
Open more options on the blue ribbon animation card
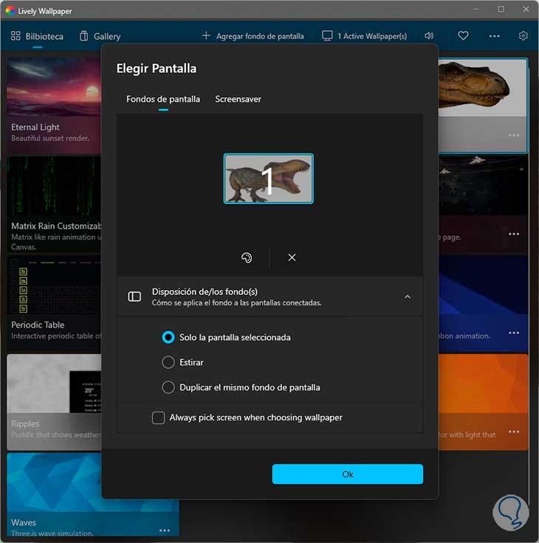pyautogui.click(x=514, y=333)
